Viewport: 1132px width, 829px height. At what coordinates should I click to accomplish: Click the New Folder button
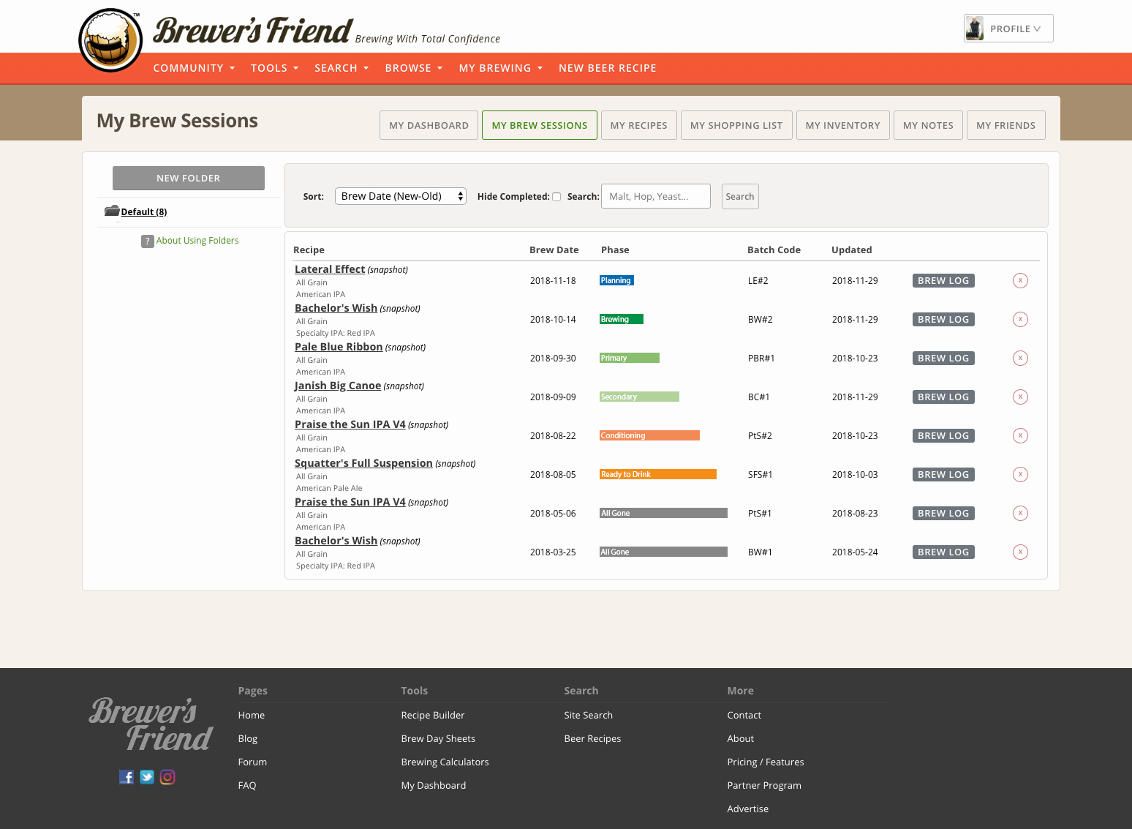pyautogui.click(x=189, y=178)
